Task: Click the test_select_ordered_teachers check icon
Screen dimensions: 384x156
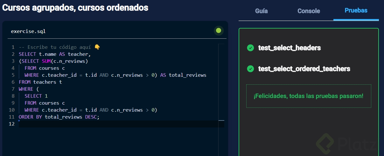Action: (250, 68)
